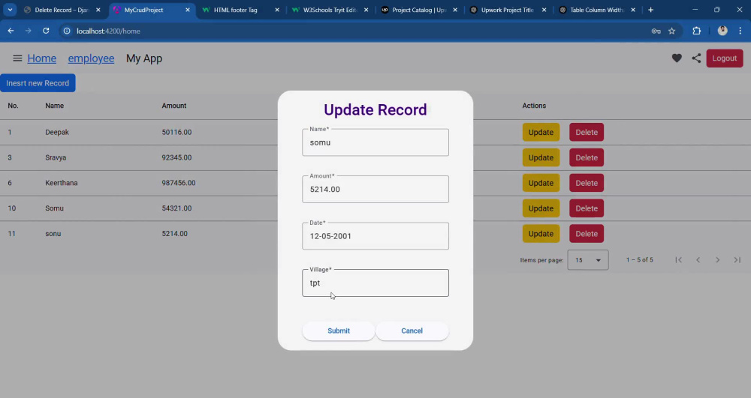Go to last page in paginator
Screen dimensions: 751x398
(737, 260)
